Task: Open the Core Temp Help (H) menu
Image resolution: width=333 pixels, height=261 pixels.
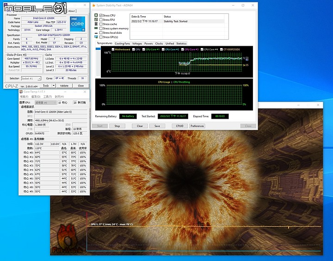Action: pos(59,97)
